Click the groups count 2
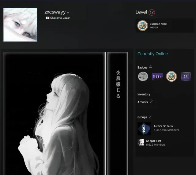196x175 pixels. [150, 117]
